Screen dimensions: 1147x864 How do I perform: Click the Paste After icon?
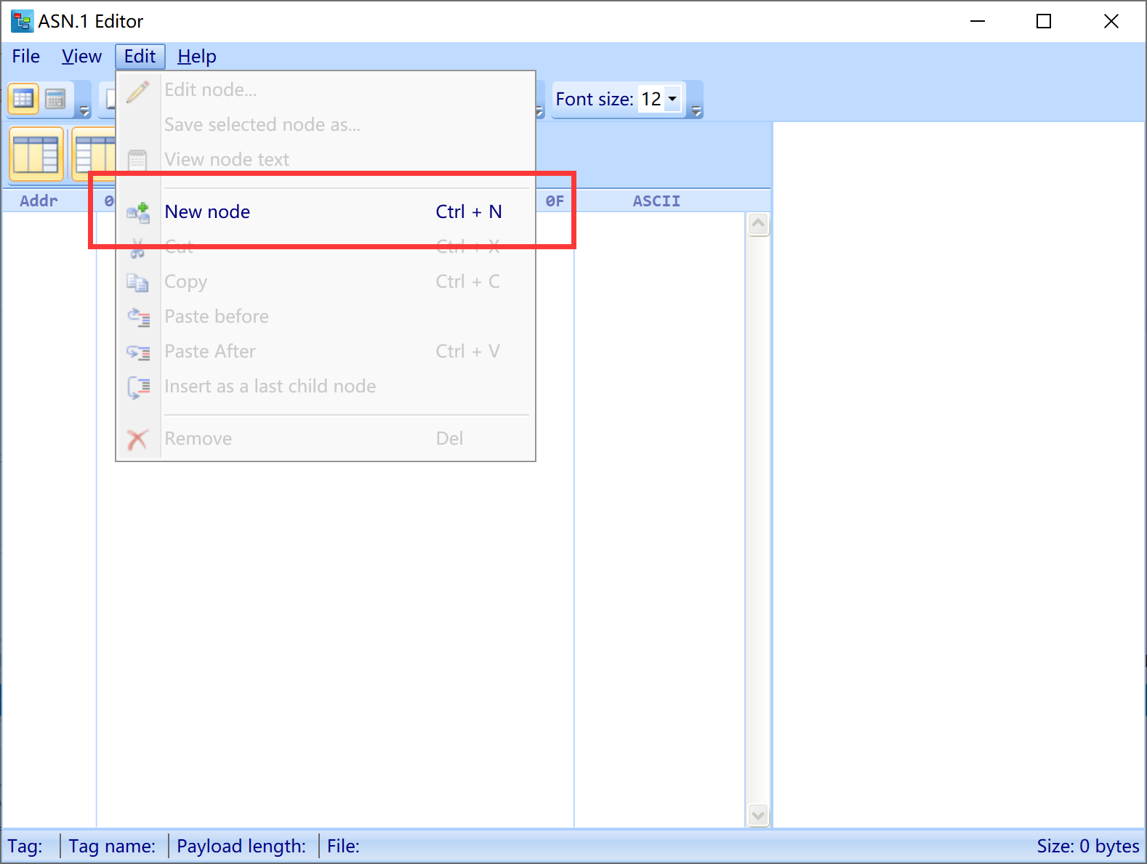[x=137, y=352]
